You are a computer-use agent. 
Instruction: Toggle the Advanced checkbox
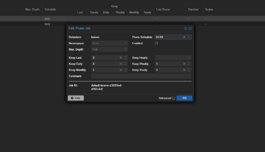tap(174, 98)
